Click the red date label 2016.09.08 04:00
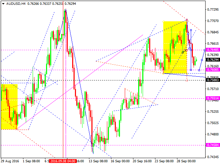 pos(63,161)
